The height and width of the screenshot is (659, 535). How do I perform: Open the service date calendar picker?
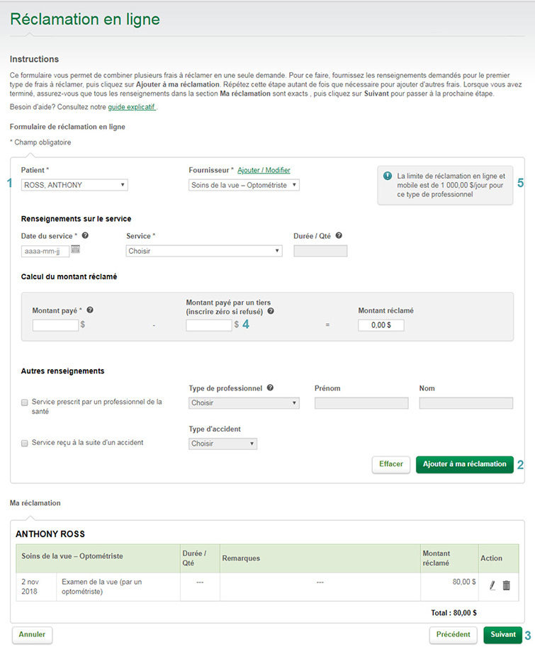pyautogui.click(x=75, y=249)
